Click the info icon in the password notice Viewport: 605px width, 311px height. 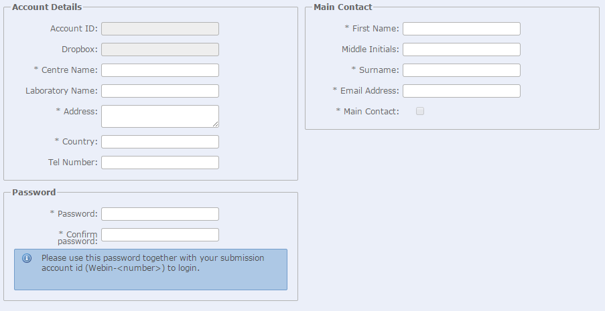pos(27,258)
